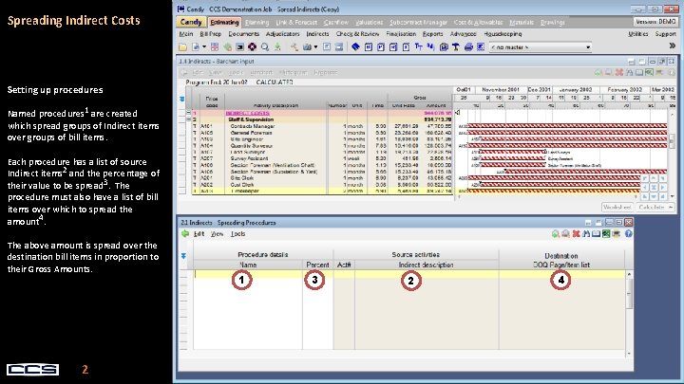Click binoculars find icon in Spreading Procedures

586,234
